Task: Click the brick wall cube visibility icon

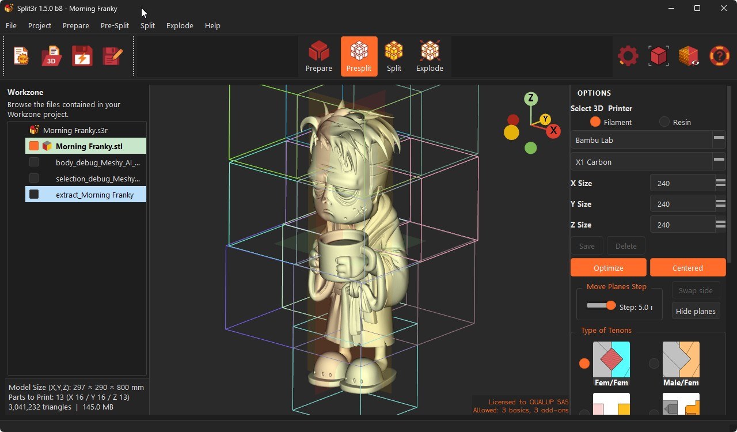Action: pos(689,56)
